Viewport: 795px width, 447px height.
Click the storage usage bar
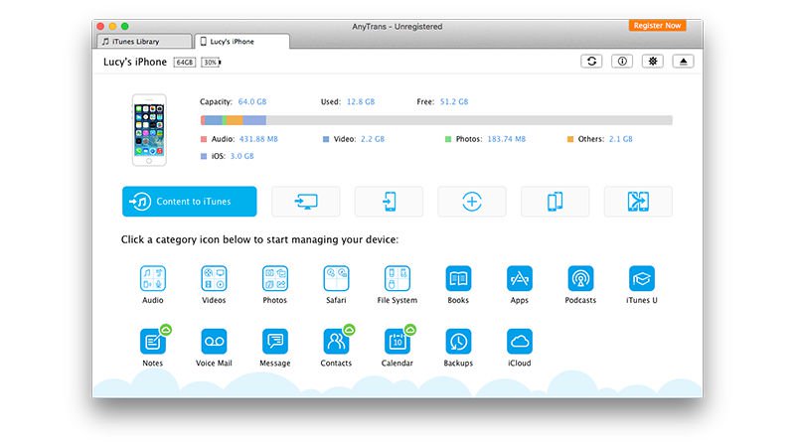436,120
